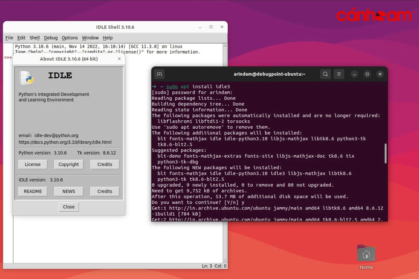Click terminal title arindam@debugpoint-ubuntu

pos(270,74)
